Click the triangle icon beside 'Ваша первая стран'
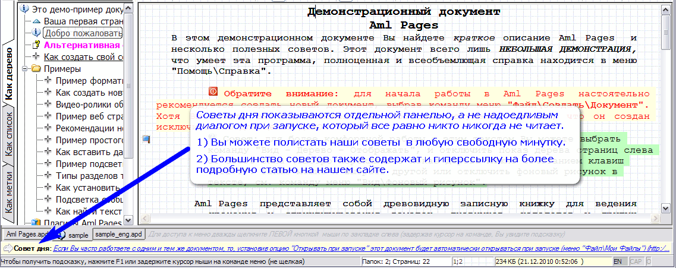676x268 pixels. (37, 21)
